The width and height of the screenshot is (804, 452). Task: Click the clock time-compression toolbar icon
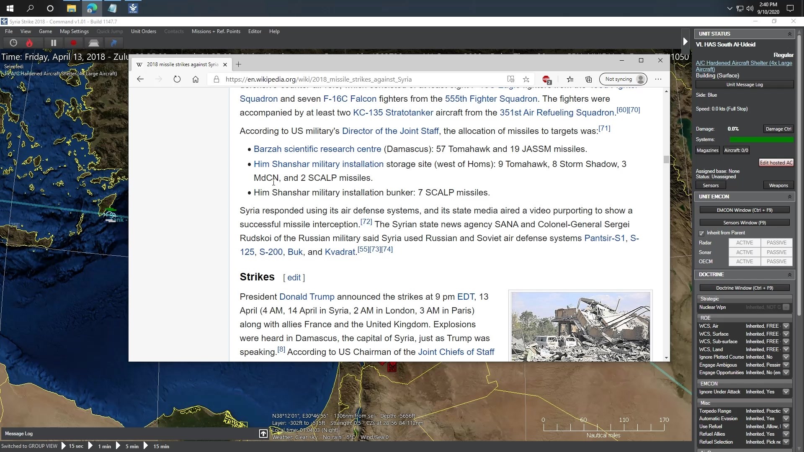(13, 43)
